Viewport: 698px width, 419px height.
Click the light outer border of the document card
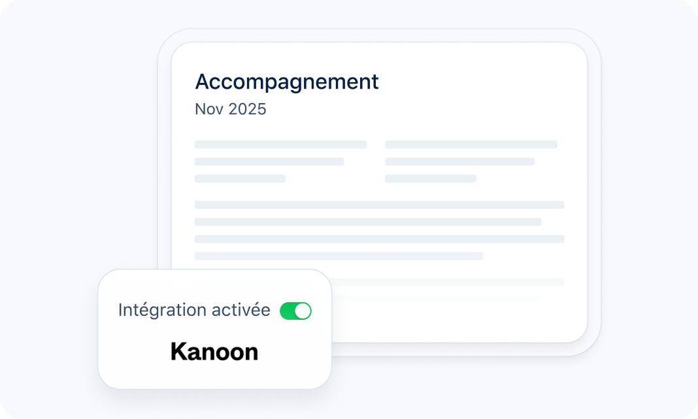594,196
